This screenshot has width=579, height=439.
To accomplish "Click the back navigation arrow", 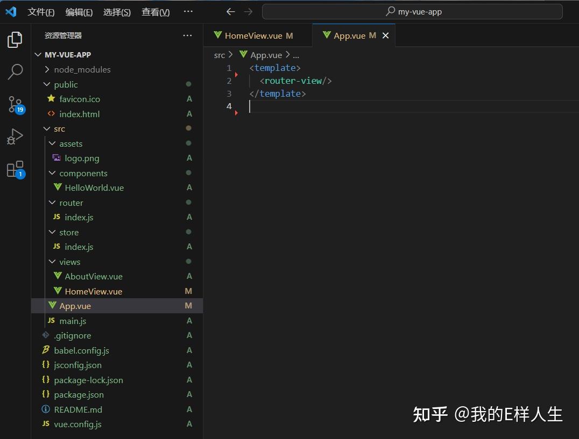I will click(x=231, y=12).
